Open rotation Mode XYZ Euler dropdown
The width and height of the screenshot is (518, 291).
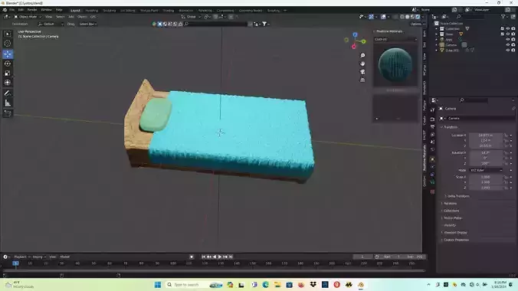coord(486,170)
